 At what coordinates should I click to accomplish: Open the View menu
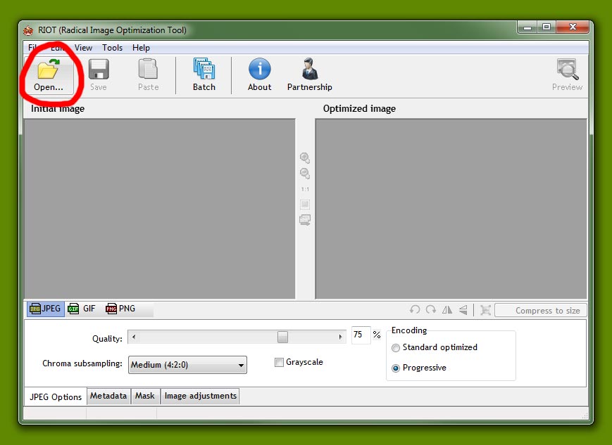pyautogui.click(x=83, y=48)
